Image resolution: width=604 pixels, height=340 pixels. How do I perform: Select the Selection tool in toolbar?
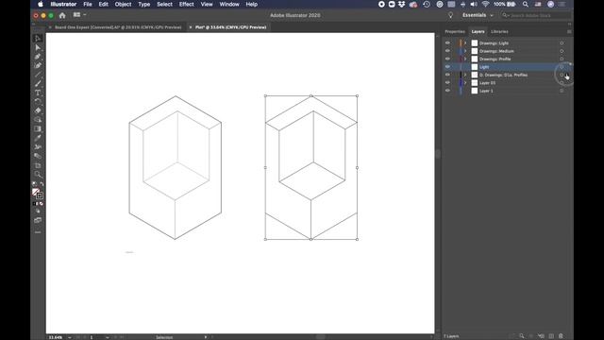coord(38,39)
